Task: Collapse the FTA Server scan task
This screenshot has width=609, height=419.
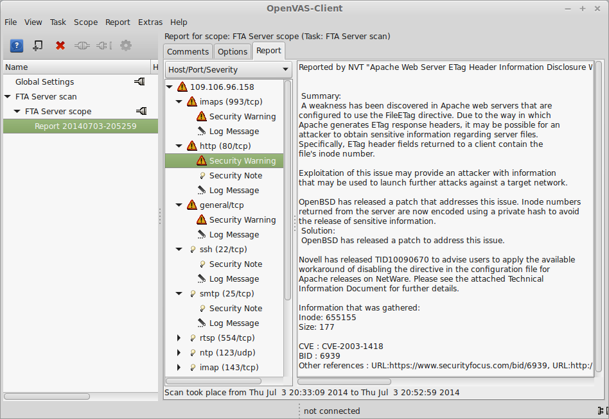Action: [x=7, y=96]
